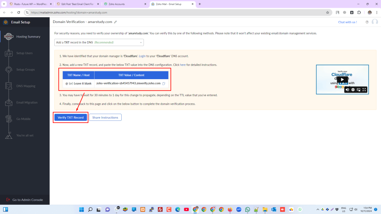Expand tutorial video to fullscreen
This screenshot has height=214, width=381.
point(364,90)
